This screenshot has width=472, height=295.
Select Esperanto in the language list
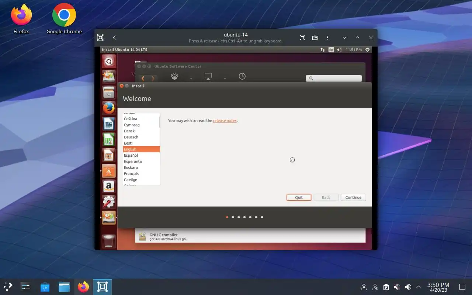tap(141, 162)
